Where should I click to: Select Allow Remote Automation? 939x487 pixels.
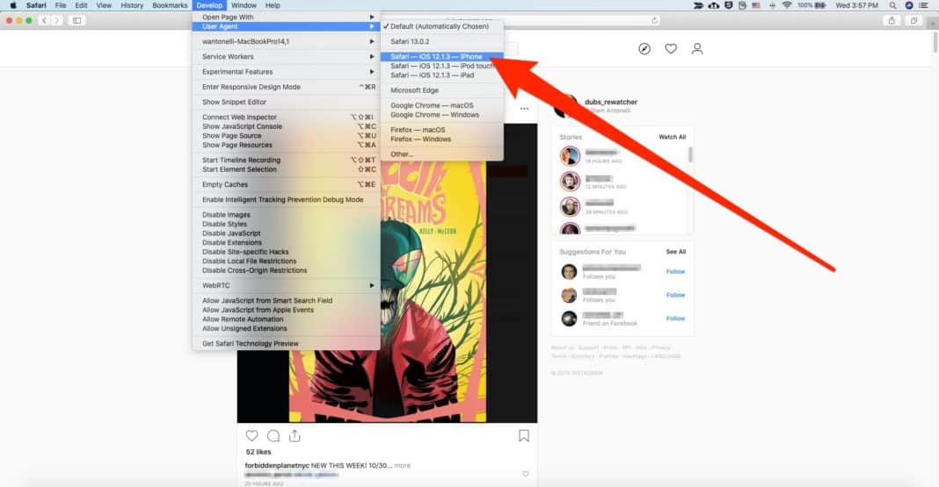pos(287,319)
